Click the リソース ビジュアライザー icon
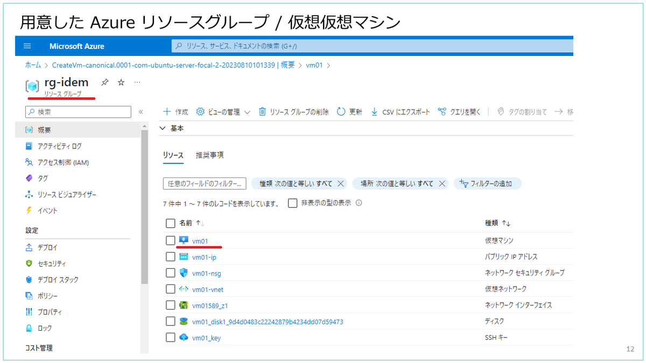The width and height of the screenshot is (646, 363). click(x=29, y=195)
